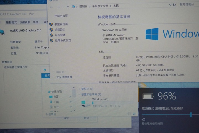Click the 4.00 GB (3.88 GB 可用) RAM value
This screenshot has height=133, width=199.
coord(150,65)
